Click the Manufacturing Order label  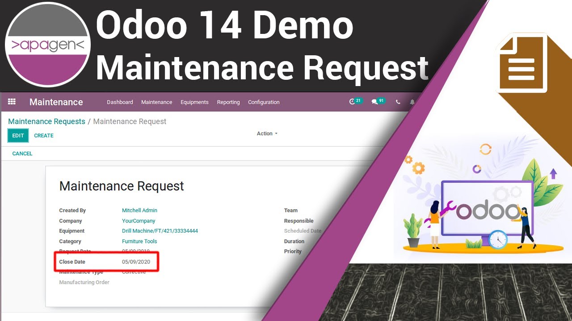tap(84, 282)
